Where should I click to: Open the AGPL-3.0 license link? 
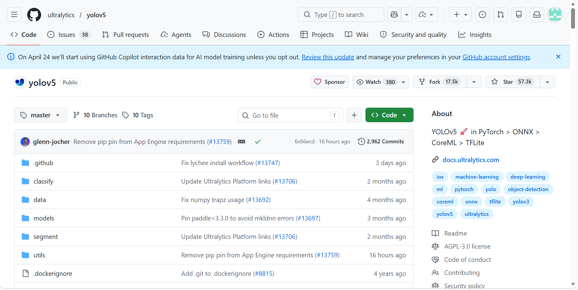point(467,246)
